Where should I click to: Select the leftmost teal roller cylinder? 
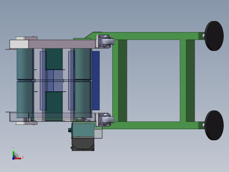tap(25, 83)
